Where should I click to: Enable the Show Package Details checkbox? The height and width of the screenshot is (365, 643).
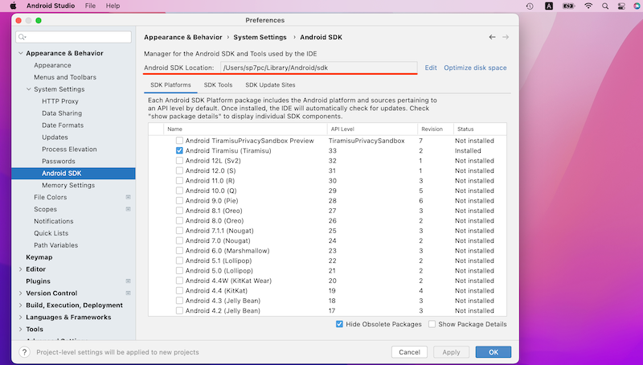coord(432,324)
